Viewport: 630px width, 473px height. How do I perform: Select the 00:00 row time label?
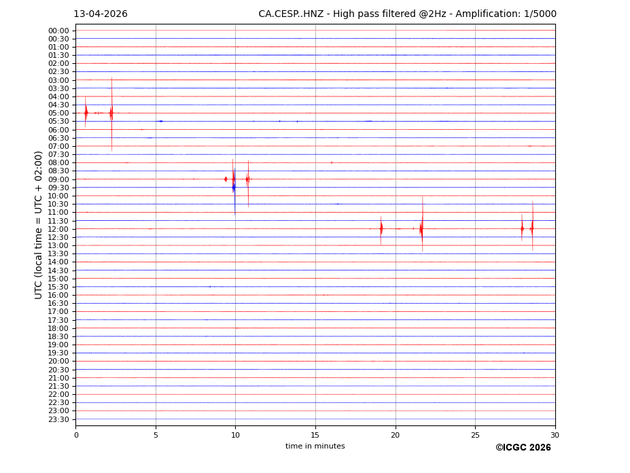pyautogui.click(x=58, y=31)
